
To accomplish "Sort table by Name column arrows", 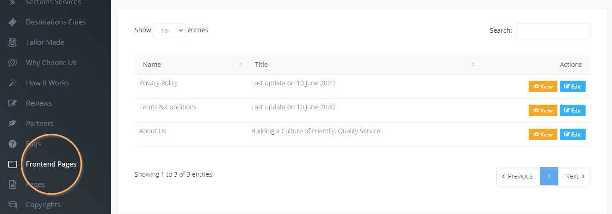I will click(241, 65).
